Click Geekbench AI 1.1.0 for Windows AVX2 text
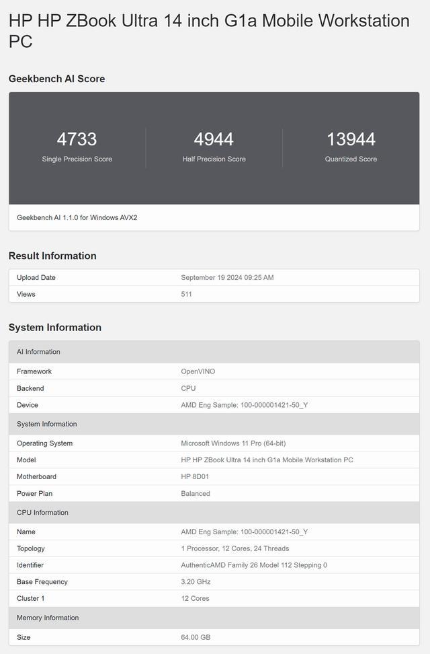 (77, 218)
